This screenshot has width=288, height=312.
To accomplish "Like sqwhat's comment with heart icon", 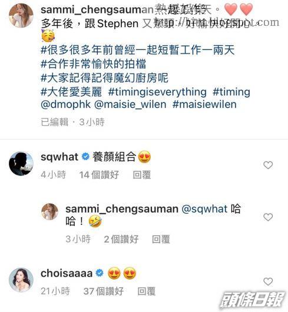I will (x=268, y=165).
